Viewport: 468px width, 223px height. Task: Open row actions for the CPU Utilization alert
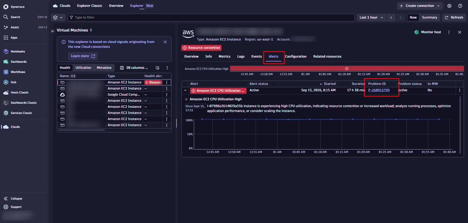coord(460,91)
